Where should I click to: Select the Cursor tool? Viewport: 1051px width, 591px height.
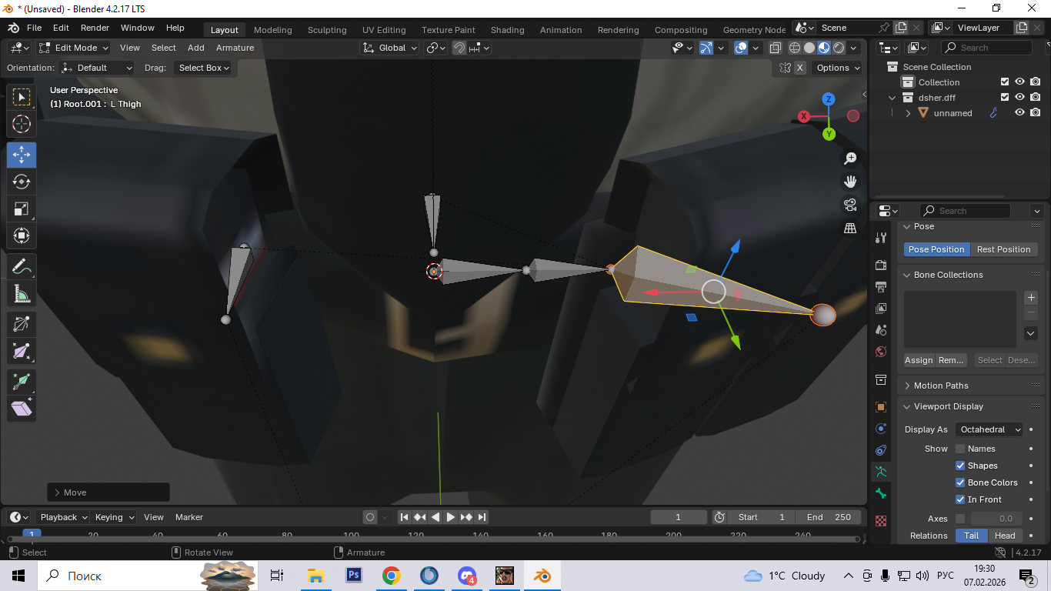coord(22,124)
